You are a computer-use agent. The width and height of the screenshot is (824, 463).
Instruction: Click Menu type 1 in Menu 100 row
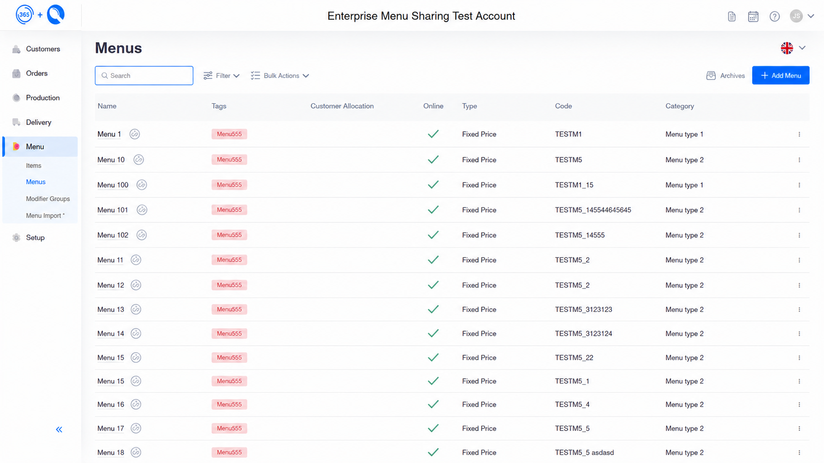[685, 185]
